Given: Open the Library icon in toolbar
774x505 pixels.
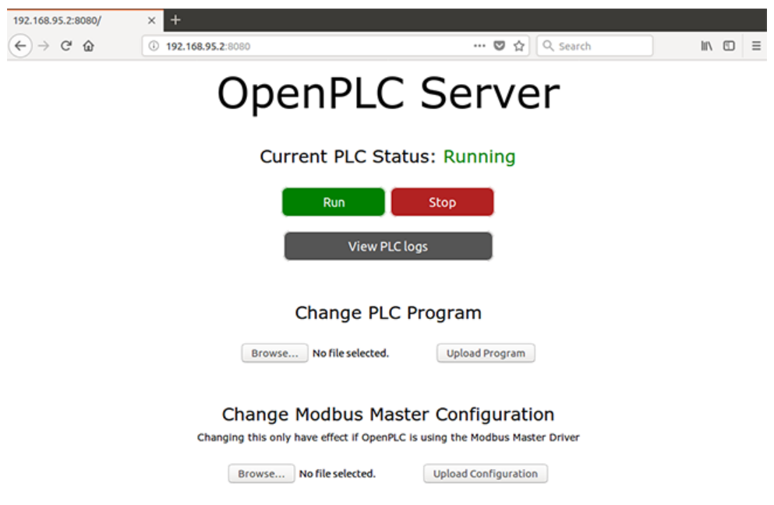Looking at the screenshot, I should 706,46.
